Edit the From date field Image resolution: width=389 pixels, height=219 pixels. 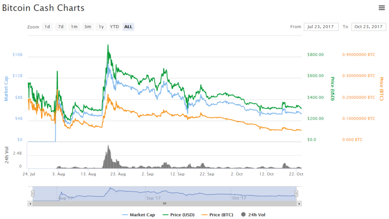click(321, 27)
